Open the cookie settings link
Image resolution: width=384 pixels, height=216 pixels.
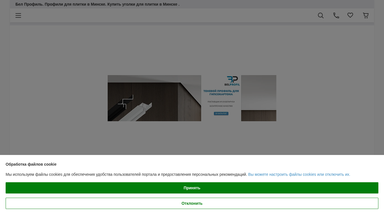(299, 174)
